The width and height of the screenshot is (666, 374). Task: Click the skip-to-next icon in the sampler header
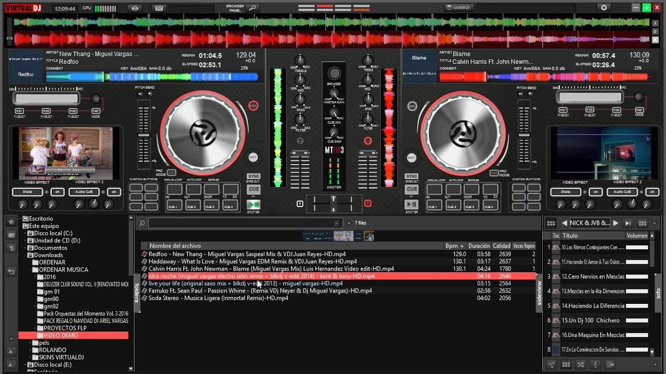[627, 223]
